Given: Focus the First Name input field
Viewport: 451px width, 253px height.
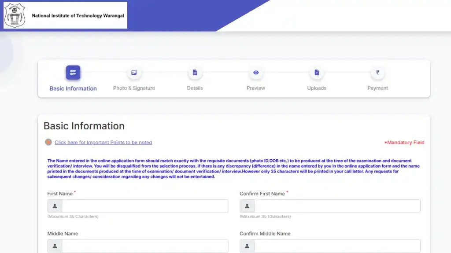Looking at the screenshot, I should pos(145,206).
